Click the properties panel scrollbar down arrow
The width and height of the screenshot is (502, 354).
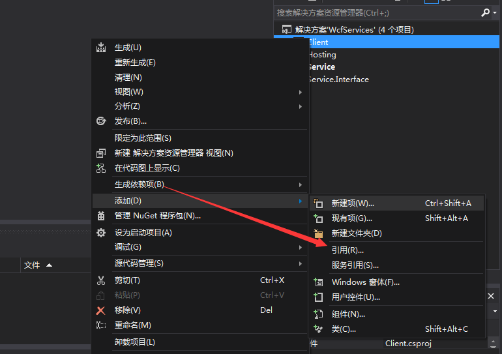(x=493, y=347)
